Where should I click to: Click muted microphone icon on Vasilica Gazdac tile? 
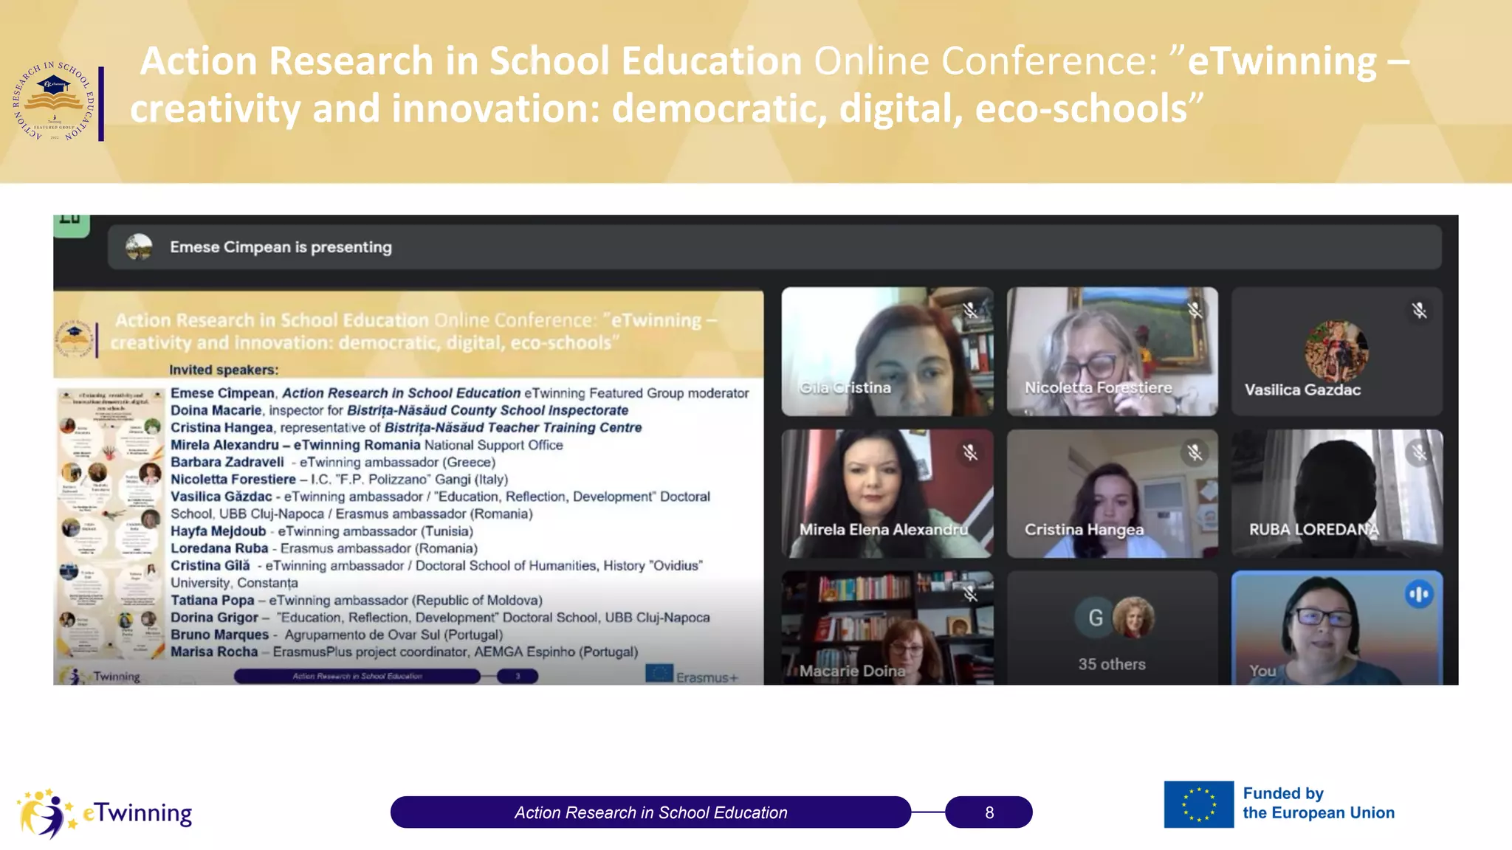point(1419,311)
